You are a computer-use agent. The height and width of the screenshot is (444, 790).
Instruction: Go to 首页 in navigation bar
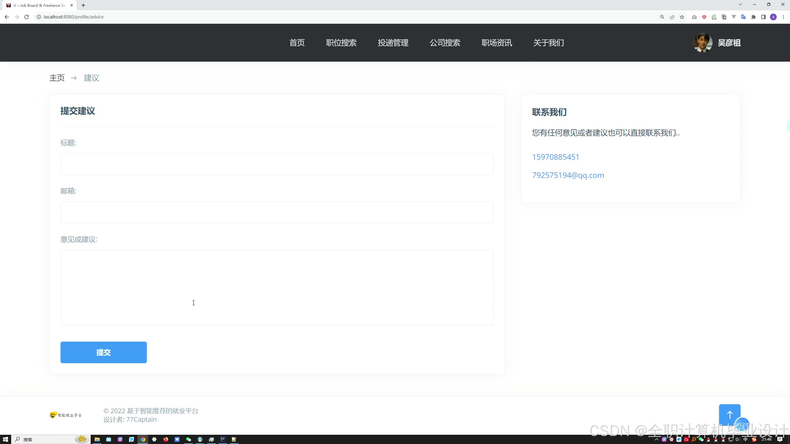[x=297, y=43]
